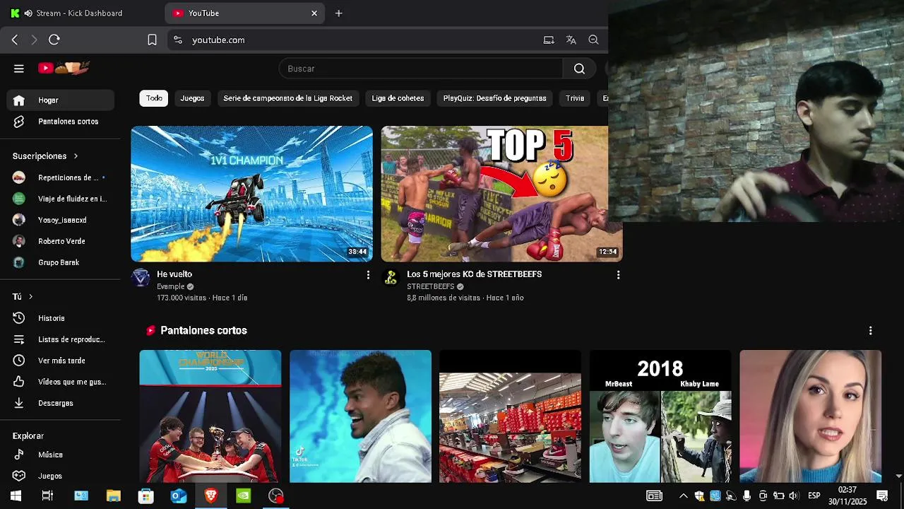This screenshot has height=509, width=904.
Task: Reload the current page
Action: [x=54, y=40]
